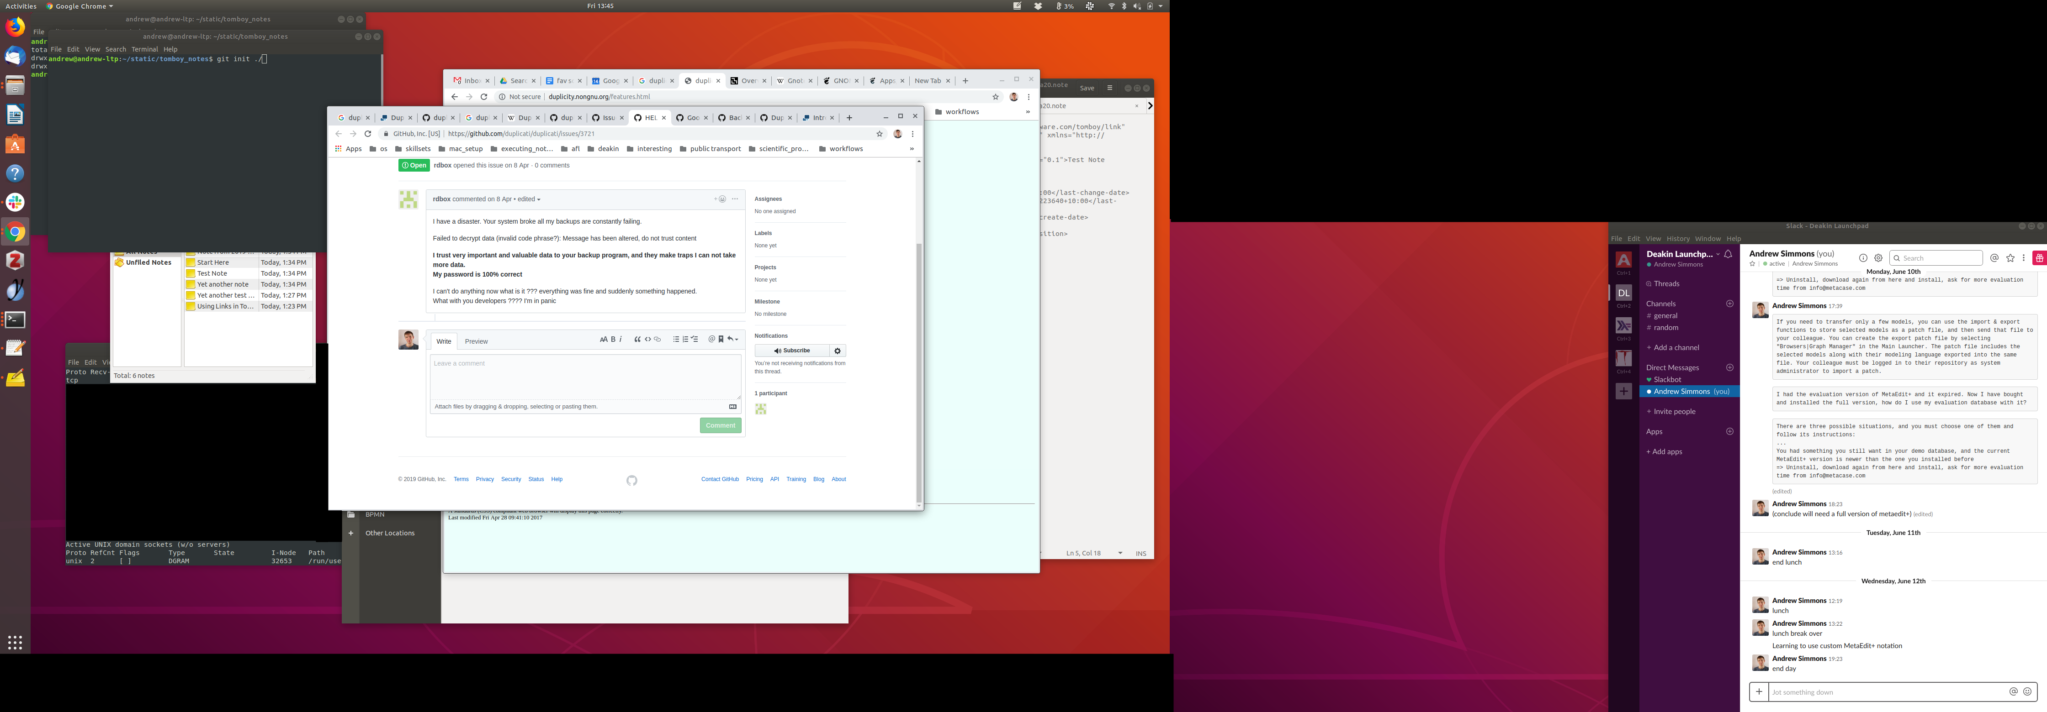The height and width of the screenshot is (712, 2047).
Task: Expand saved replies dropdown in comment toolbar
Action: coord(733,340)
